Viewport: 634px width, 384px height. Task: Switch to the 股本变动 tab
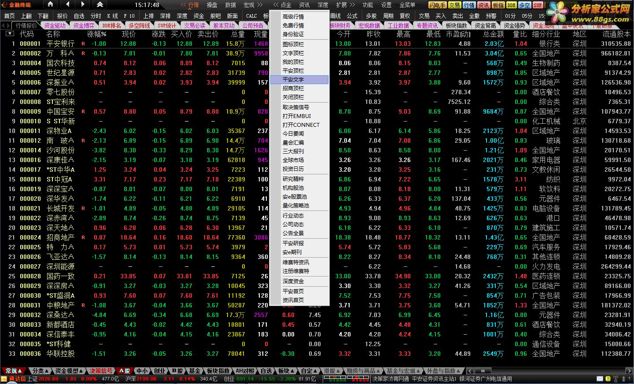pyautogui.click(x=224, y=26)
